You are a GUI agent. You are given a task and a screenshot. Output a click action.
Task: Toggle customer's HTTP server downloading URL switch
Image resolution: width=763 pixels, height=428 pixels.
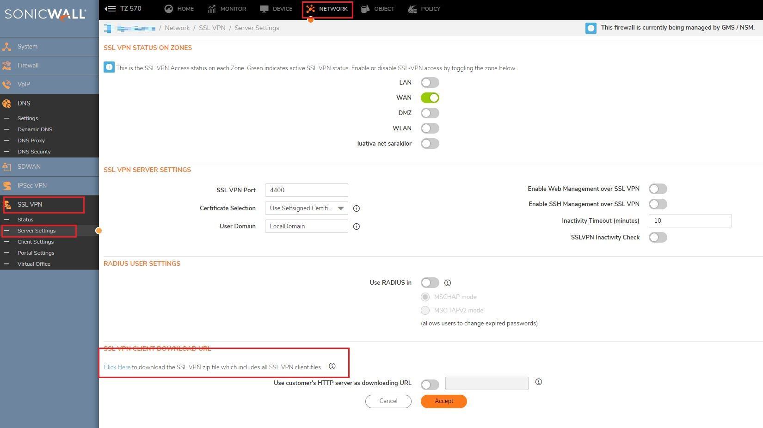(x=430, y=385)
